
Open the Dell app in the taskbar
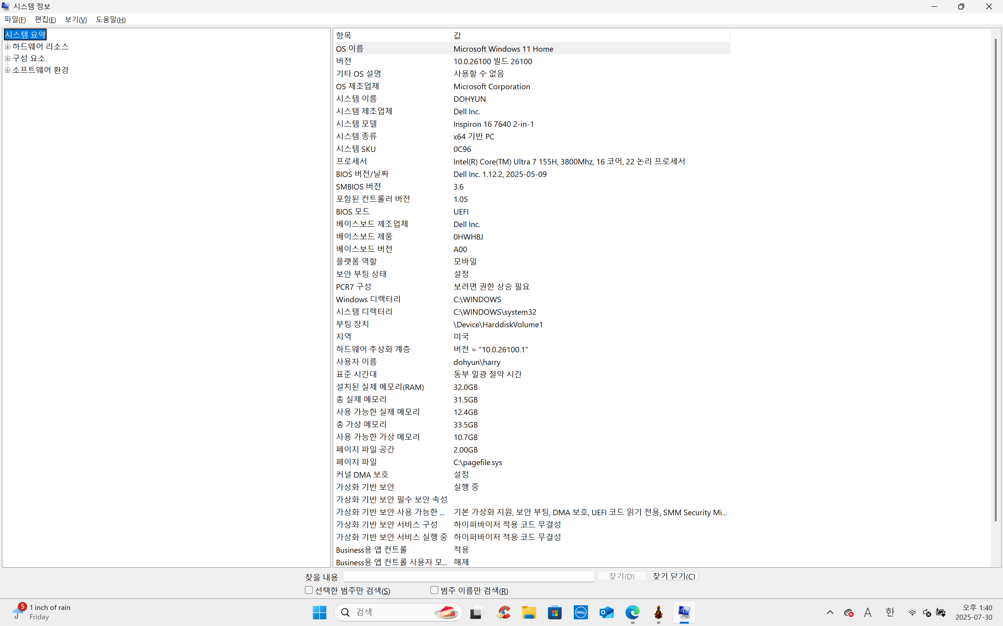(x=580, y=612)
